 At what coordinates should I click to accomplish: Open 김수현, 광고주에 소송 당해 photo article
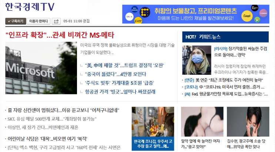[x=248, y=128]
